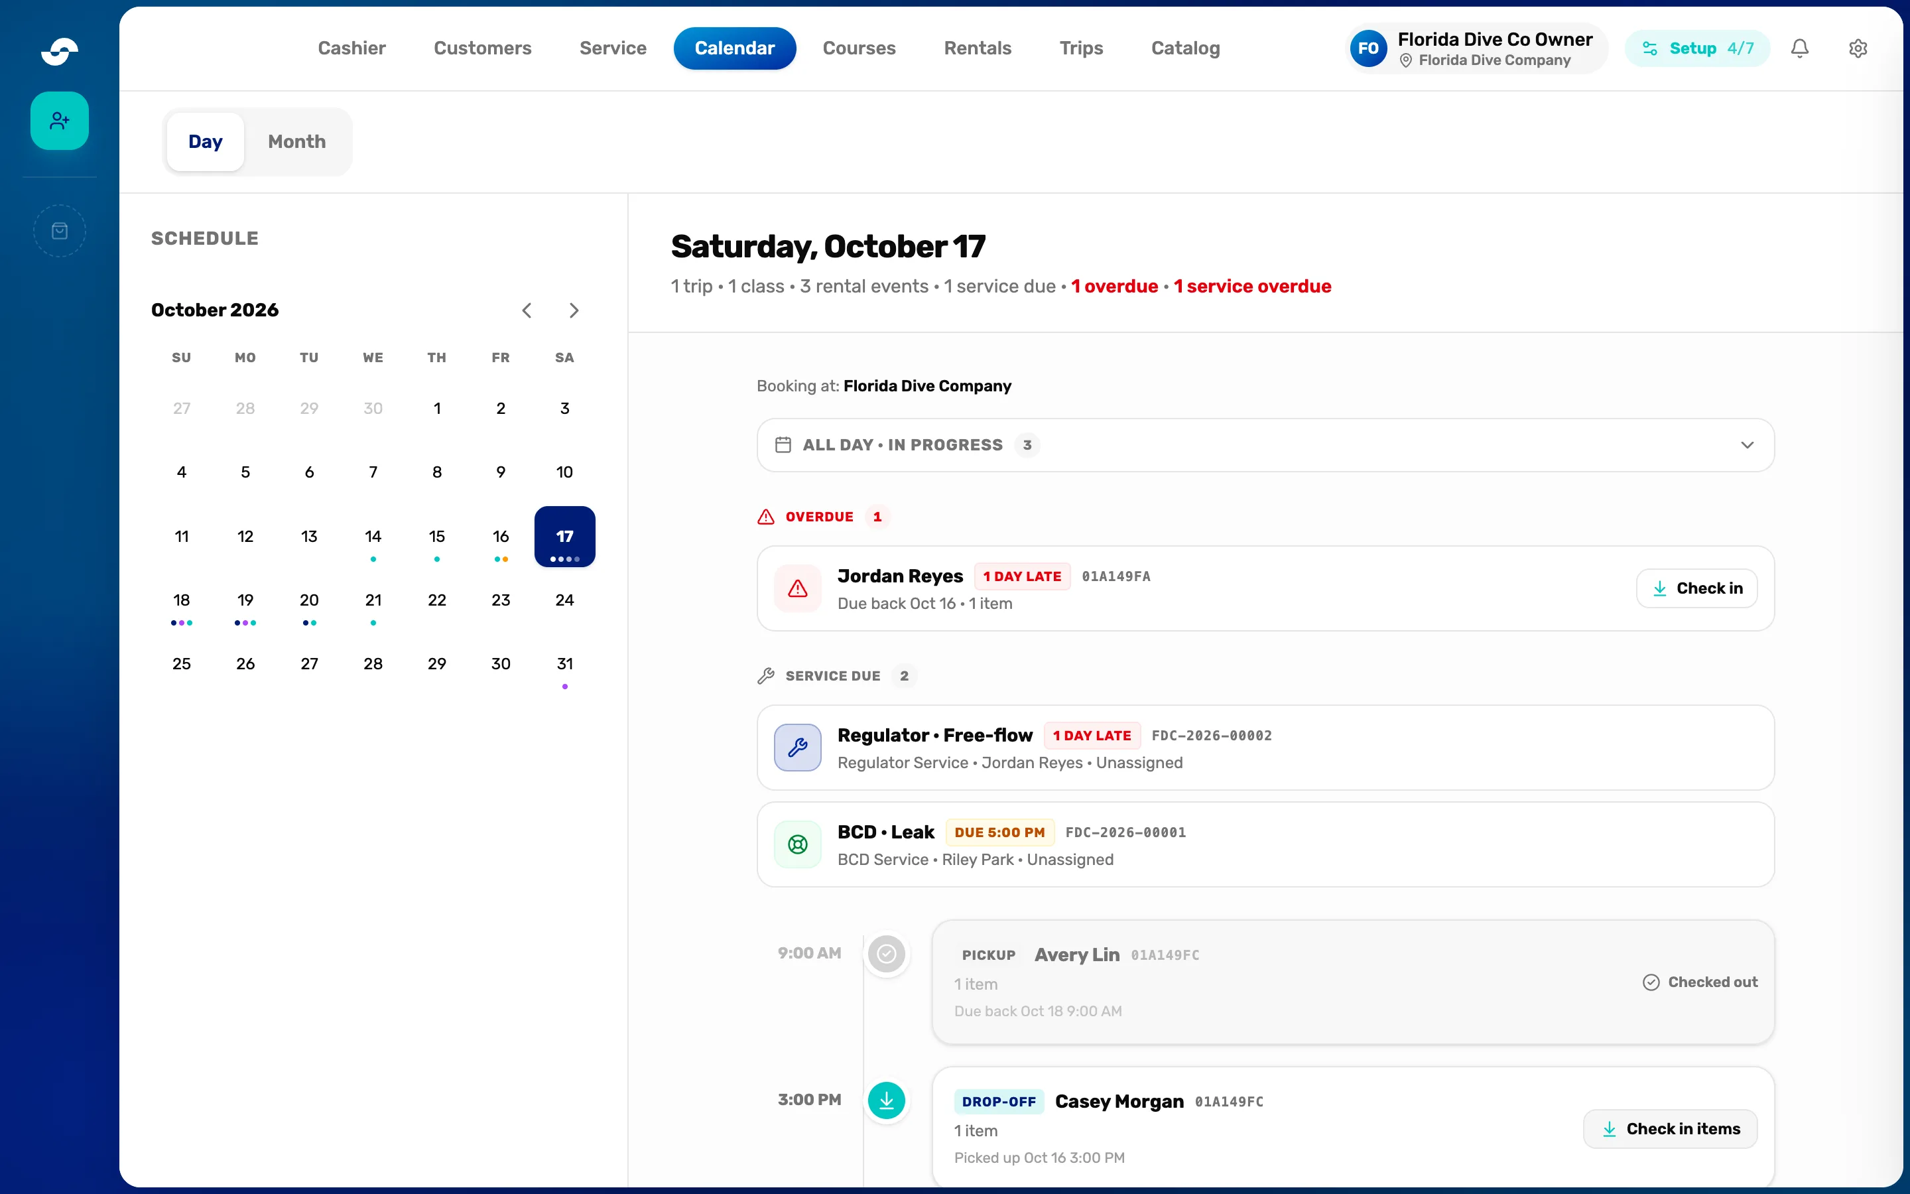The width and height of the screenshot is (1910, 1194).
Task: Click the 9:00 AM checked timeline marker
Action: pyautogui.click(x=886, y=954)
